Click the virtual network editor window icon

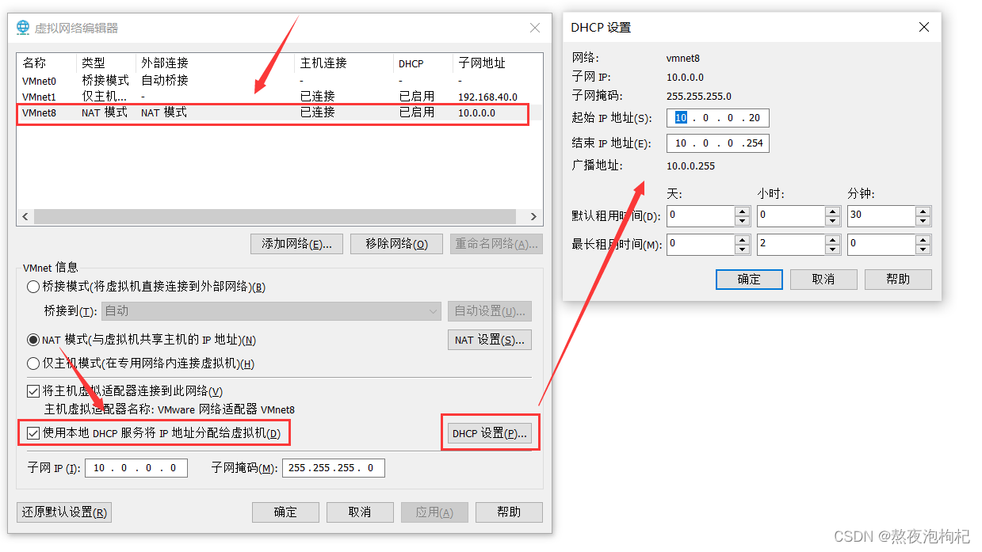tap(23, 26)
